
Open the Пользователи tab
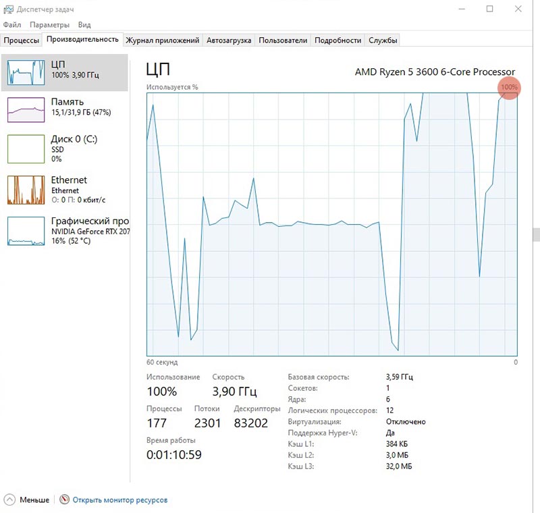[x=283, y=40]
